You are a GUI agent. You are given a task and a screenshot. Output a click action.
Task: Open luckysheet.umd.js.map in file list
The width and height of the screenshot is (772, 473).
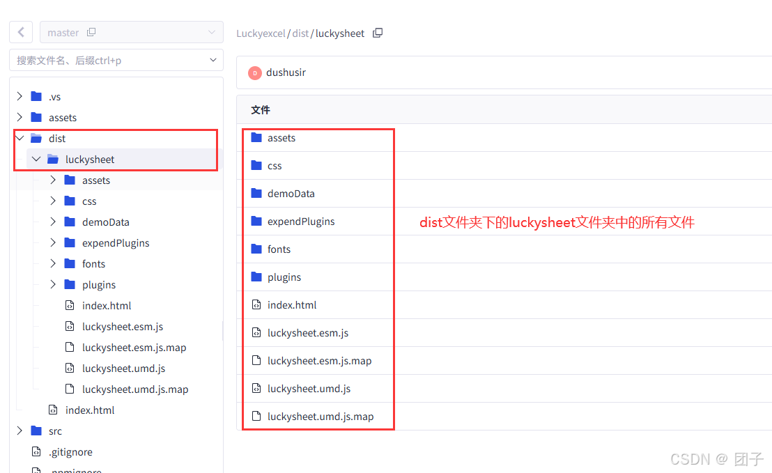[x=321, y=417]
